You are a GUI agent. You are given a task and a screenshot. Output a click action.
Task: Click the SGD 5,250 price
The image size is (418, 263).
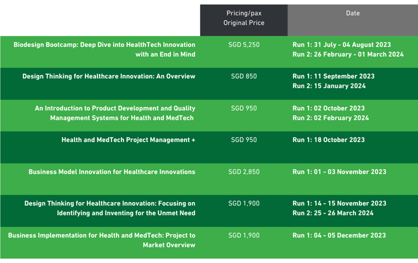[x=243, y=45]
